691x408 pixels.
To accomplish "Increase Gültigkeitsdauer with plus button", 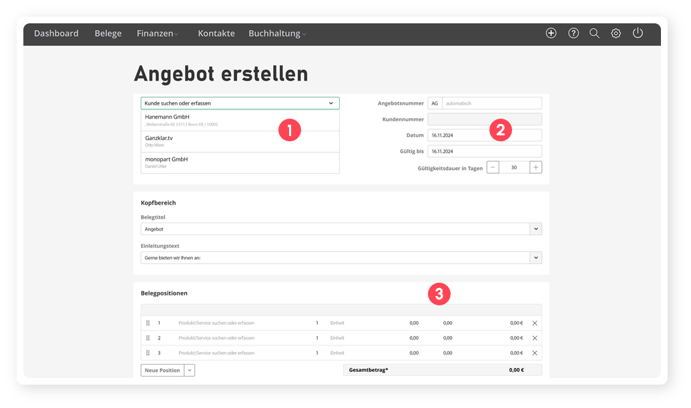I will tap(535, 167).
